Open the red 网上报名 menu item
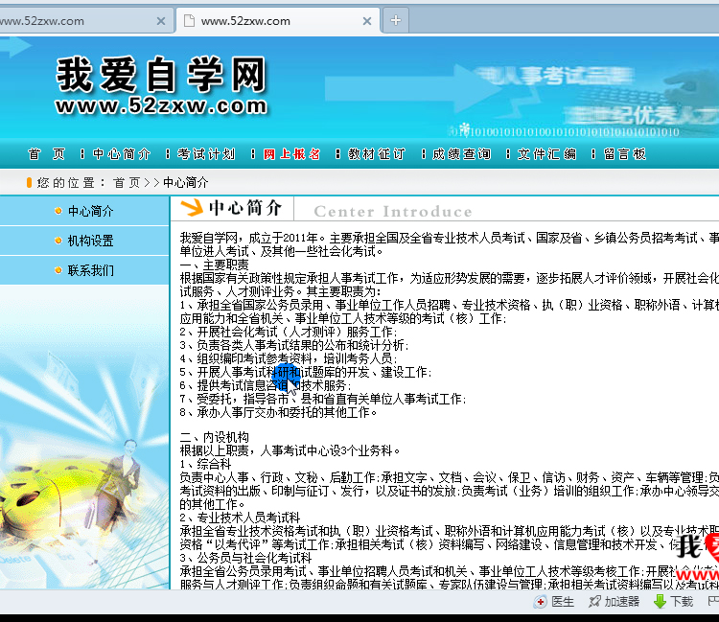 point(291,154)
